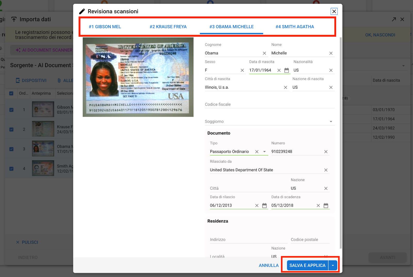
Task: Toggle the row 3 Obama checkbox
Action: pyautogui.click(x=11, y=149)
